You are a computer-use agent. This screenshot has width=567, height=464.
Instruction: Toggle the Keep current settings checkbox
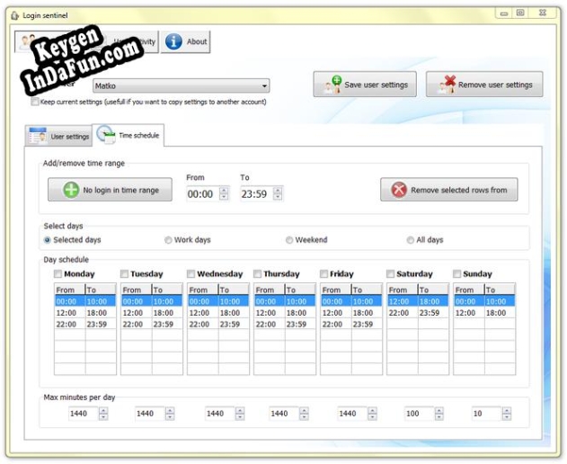(x=35, y=102)
